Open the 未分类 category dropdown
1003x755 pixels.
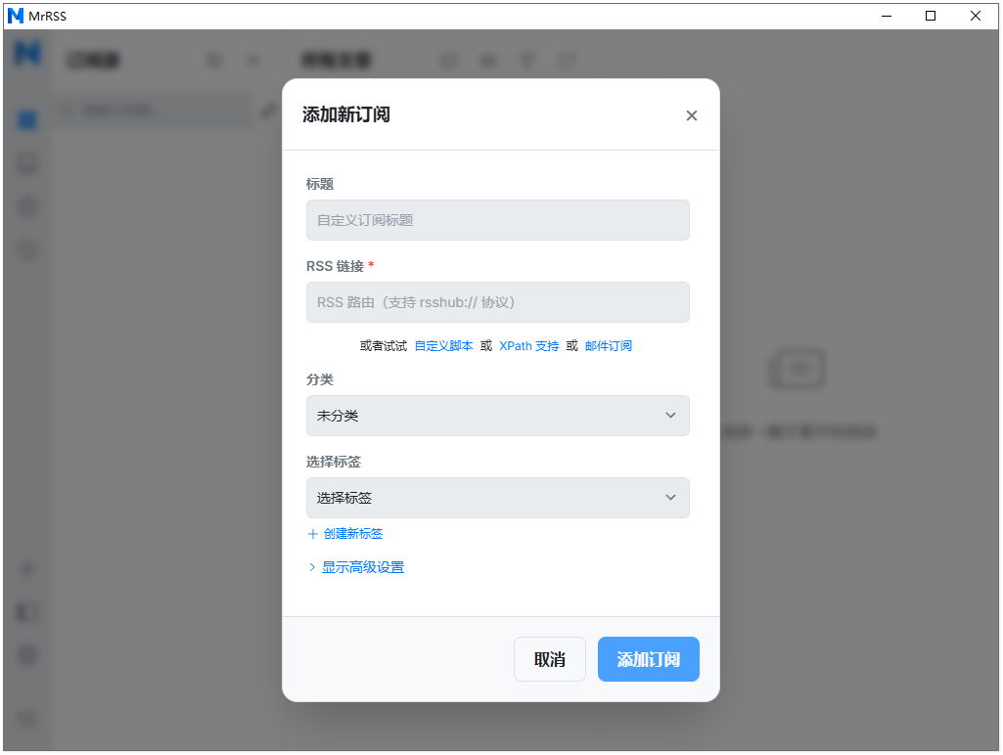click(497, 416)
